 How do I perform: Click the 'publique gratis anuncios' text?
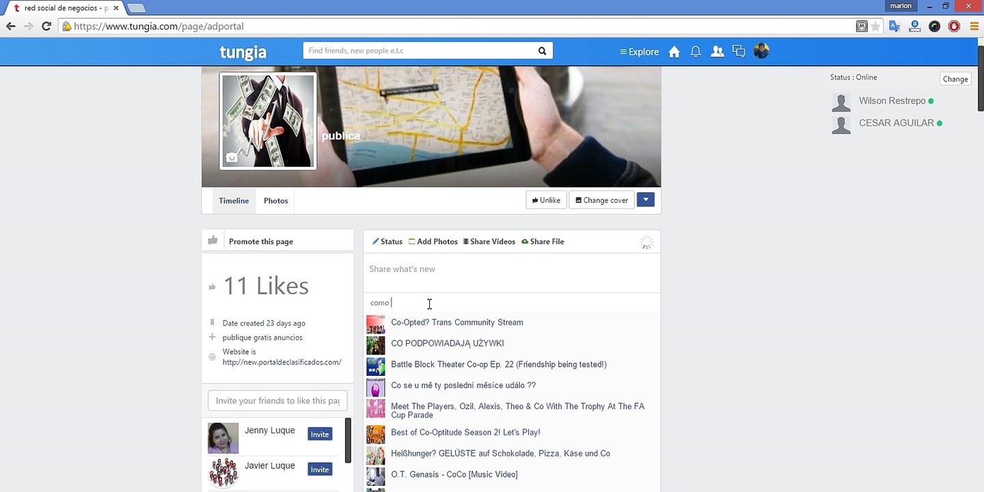click(x=262, y=338)
